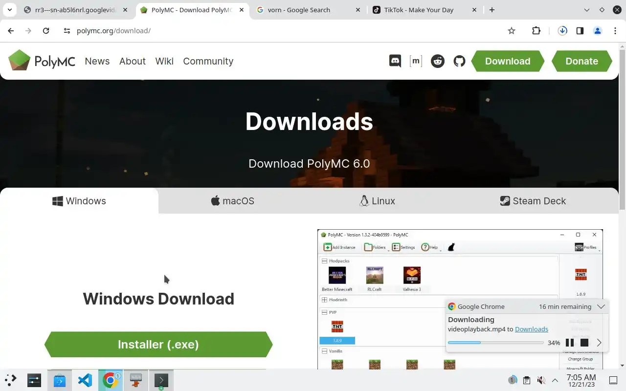Open the Chrome extensions puzzle icon
626x391 pixels.
pos(536,31)
